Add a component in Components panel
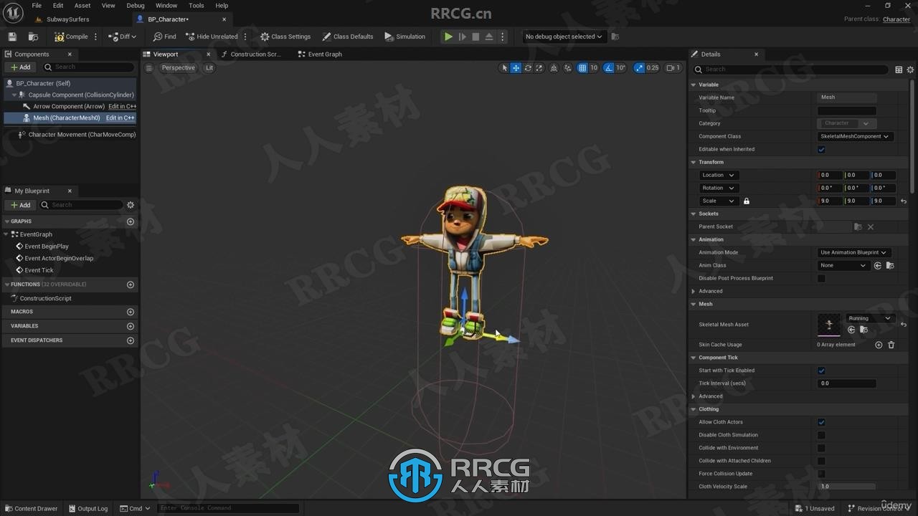The width and height of the screenshot is (918, 516). click(x=21, y=67)
